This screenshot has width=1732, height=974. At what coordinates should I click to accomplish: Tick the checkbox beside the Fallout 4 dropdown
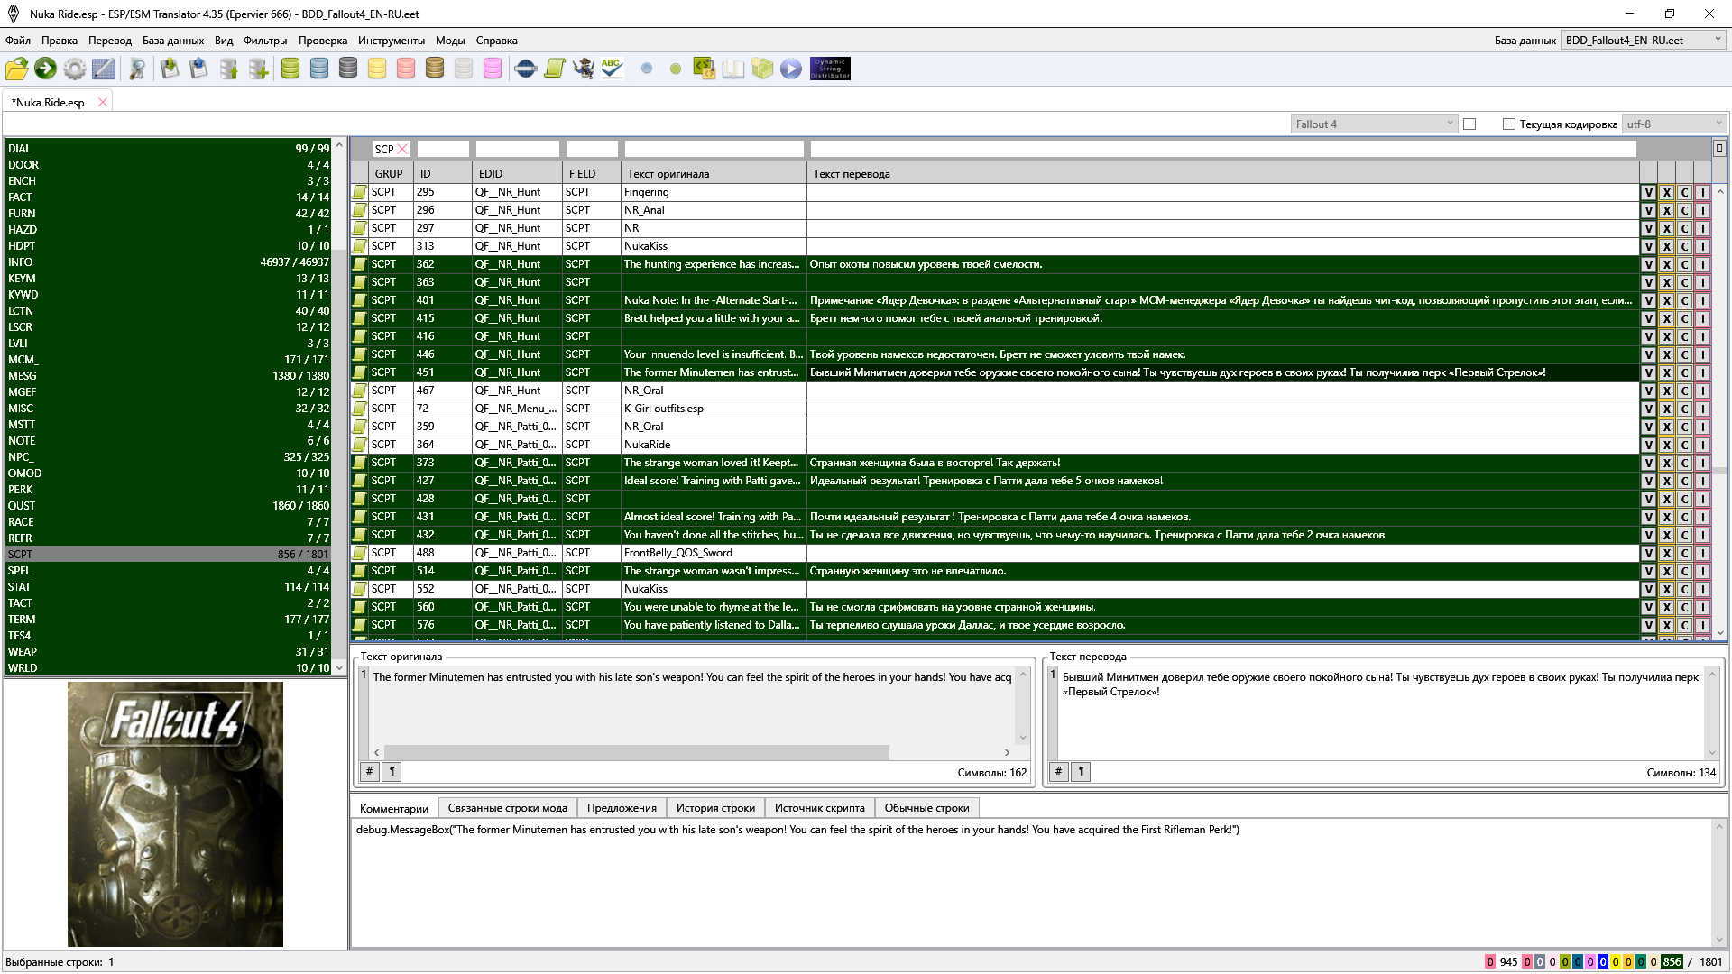pos(1469,124)
